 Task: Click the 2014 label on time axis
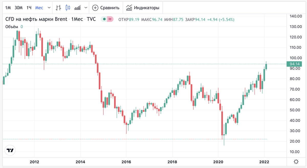point(80,162)
